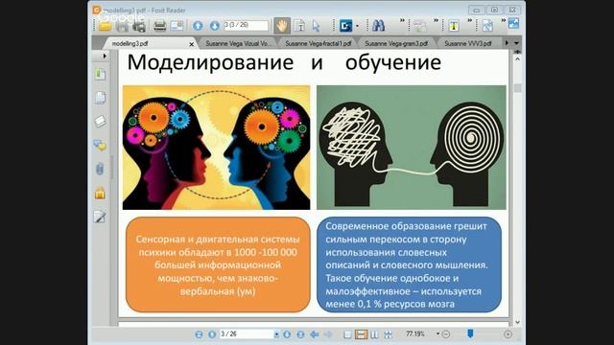
Task: Expand toolbar overflow chevron before Typewriter icon
Action: coord(436,20)
